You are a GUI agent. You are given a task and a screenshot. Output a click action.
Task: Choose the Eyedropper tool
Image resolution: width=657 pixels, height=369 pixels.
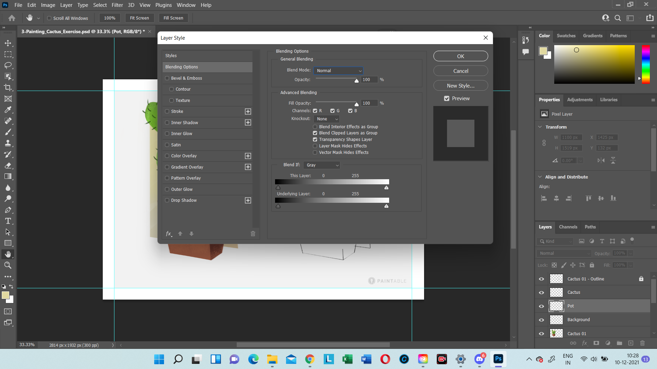click(8, 109)
